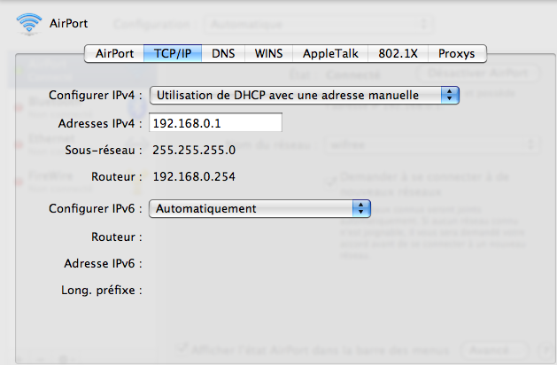Image resolution: width=557 pixels, height=365 pixels.
Task: Open the Configurer IPv6 dropdown
Action: coord(259,208)
